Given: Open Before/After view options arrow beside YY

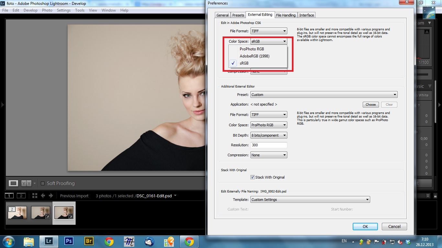Looking at the screenshot, I should [34, 183].
